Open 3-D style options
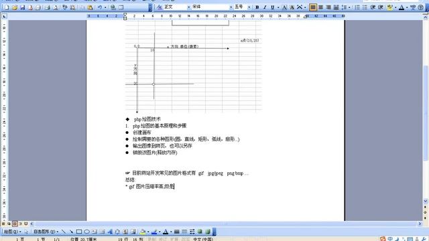 (x=208, y=232)
